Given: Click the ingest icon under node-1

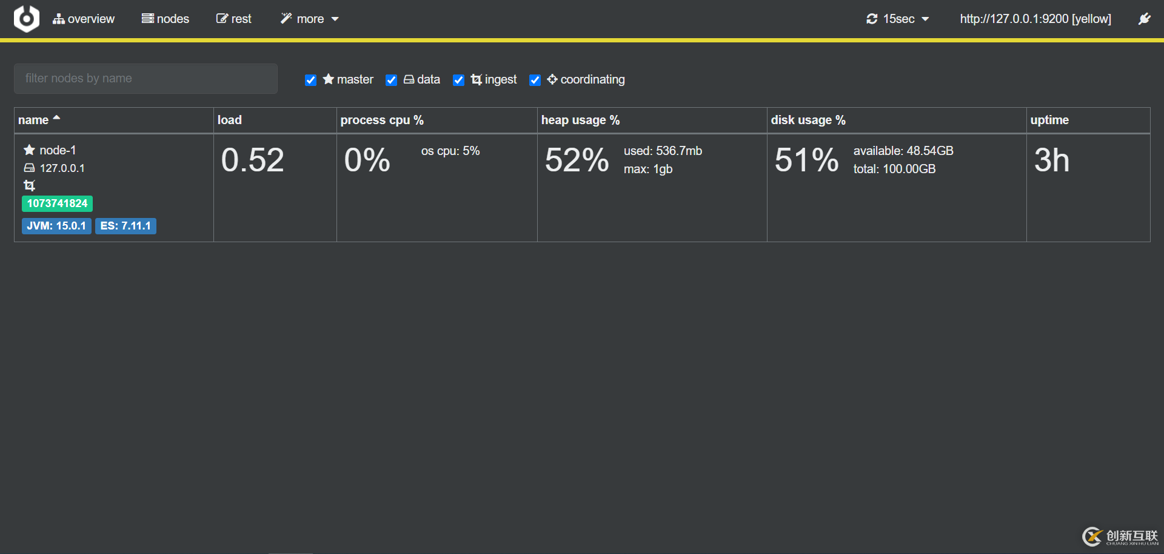Looking at the screenshot, I should click(x=29, y=185).
